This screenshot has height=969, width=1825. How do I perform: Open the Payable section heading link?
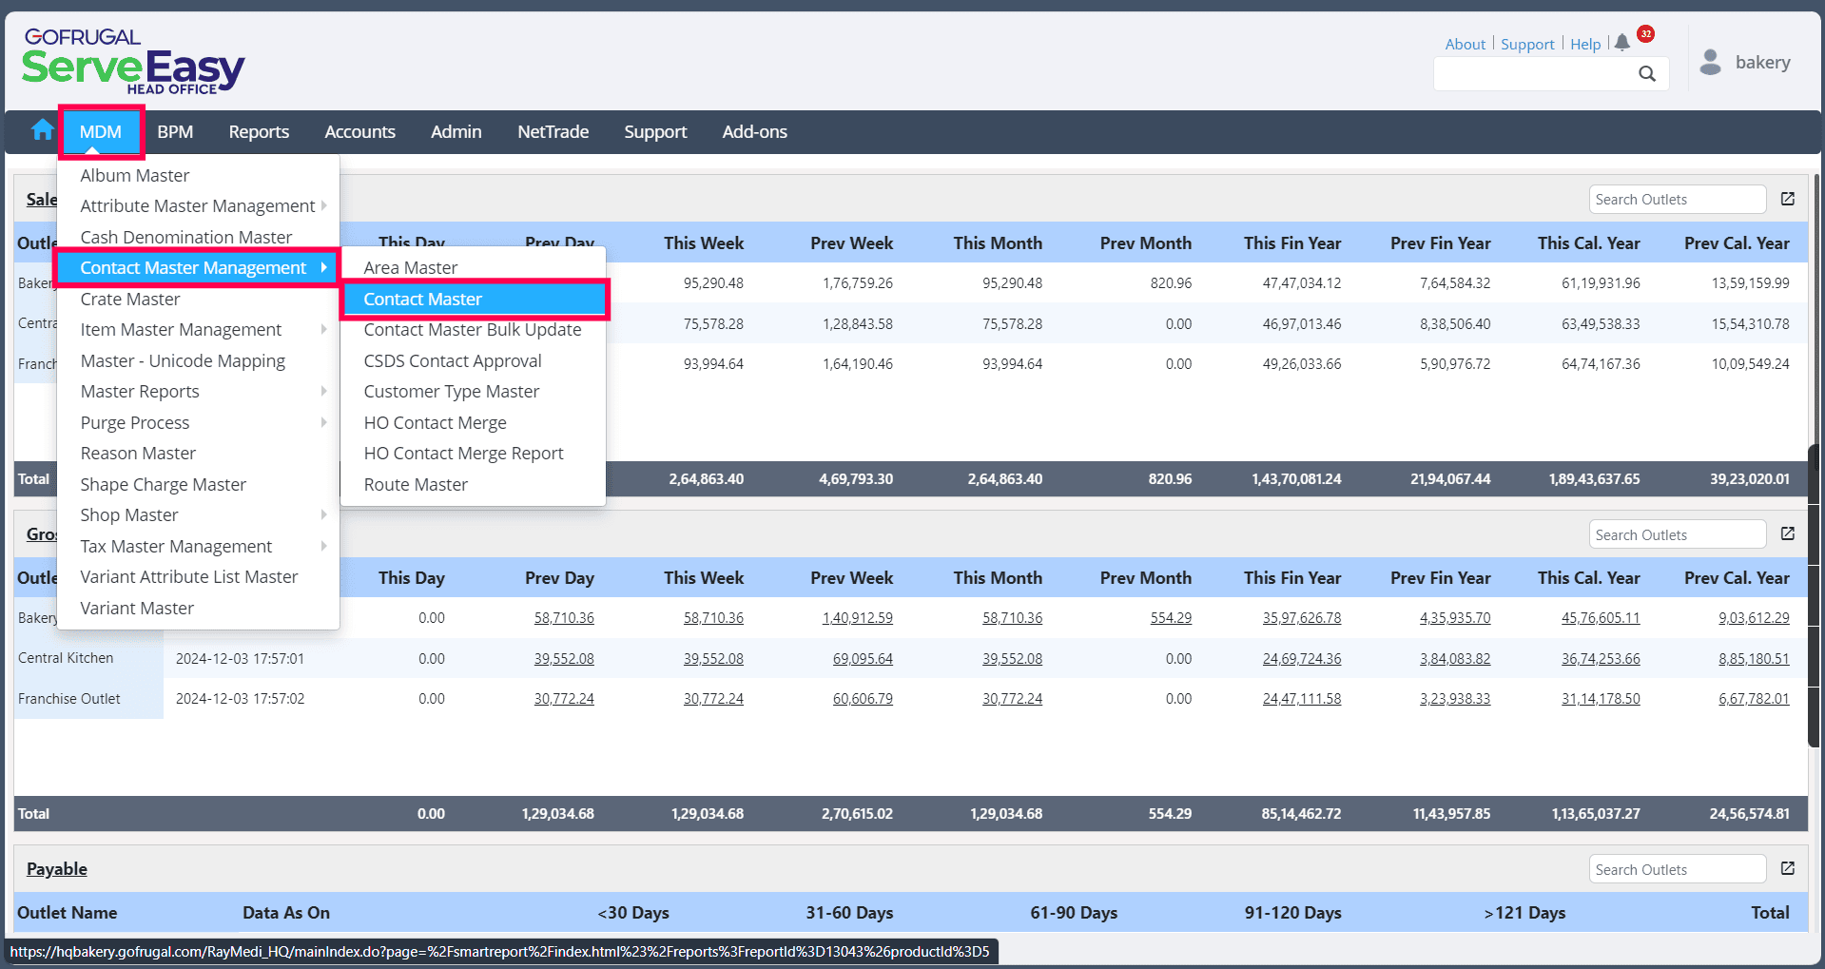[x=57, y=869]
